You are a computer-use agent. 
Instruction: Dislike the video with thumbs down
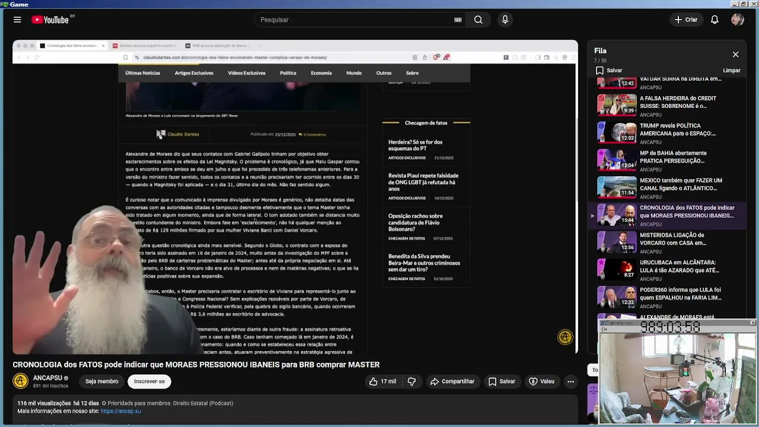click(412, 381)
